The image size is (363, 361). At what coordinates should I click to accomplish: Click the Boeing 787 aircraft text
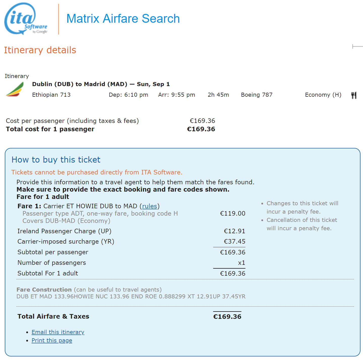pyautogui.click(x=257, y=95)
